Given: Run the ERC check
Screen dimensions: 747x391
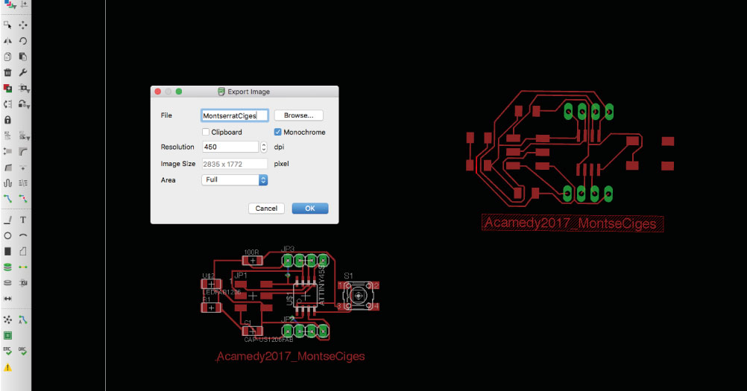Looking at the screenshot, I should [7, 351].
